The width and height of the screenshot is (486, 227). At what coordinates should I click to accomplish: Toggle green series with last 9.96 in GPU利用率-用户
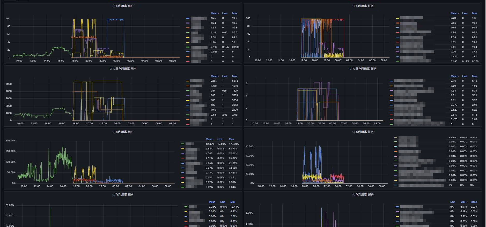click(194, 33)
